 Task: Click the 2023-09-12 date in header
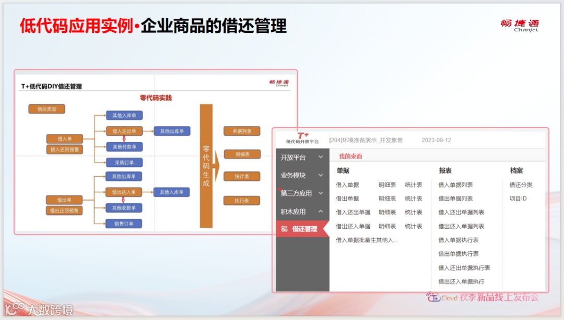coord(436,140)
